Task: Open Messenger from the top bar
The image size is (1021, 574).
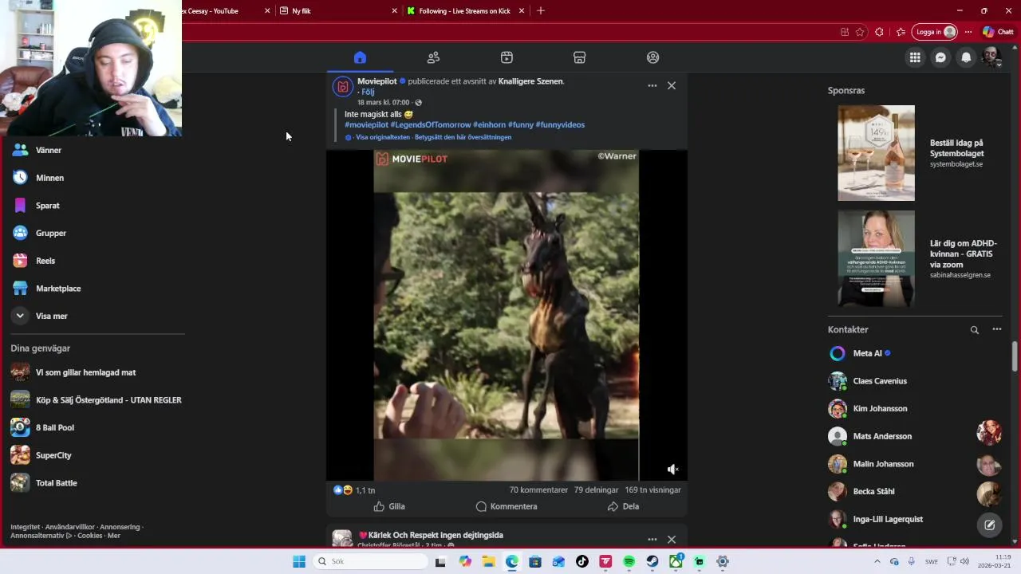Action: 940,57
